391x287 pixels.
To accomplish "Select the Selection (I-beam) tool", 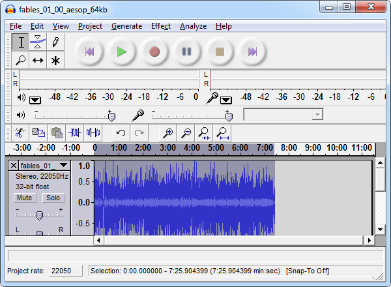I will click(x=21, y=42).
